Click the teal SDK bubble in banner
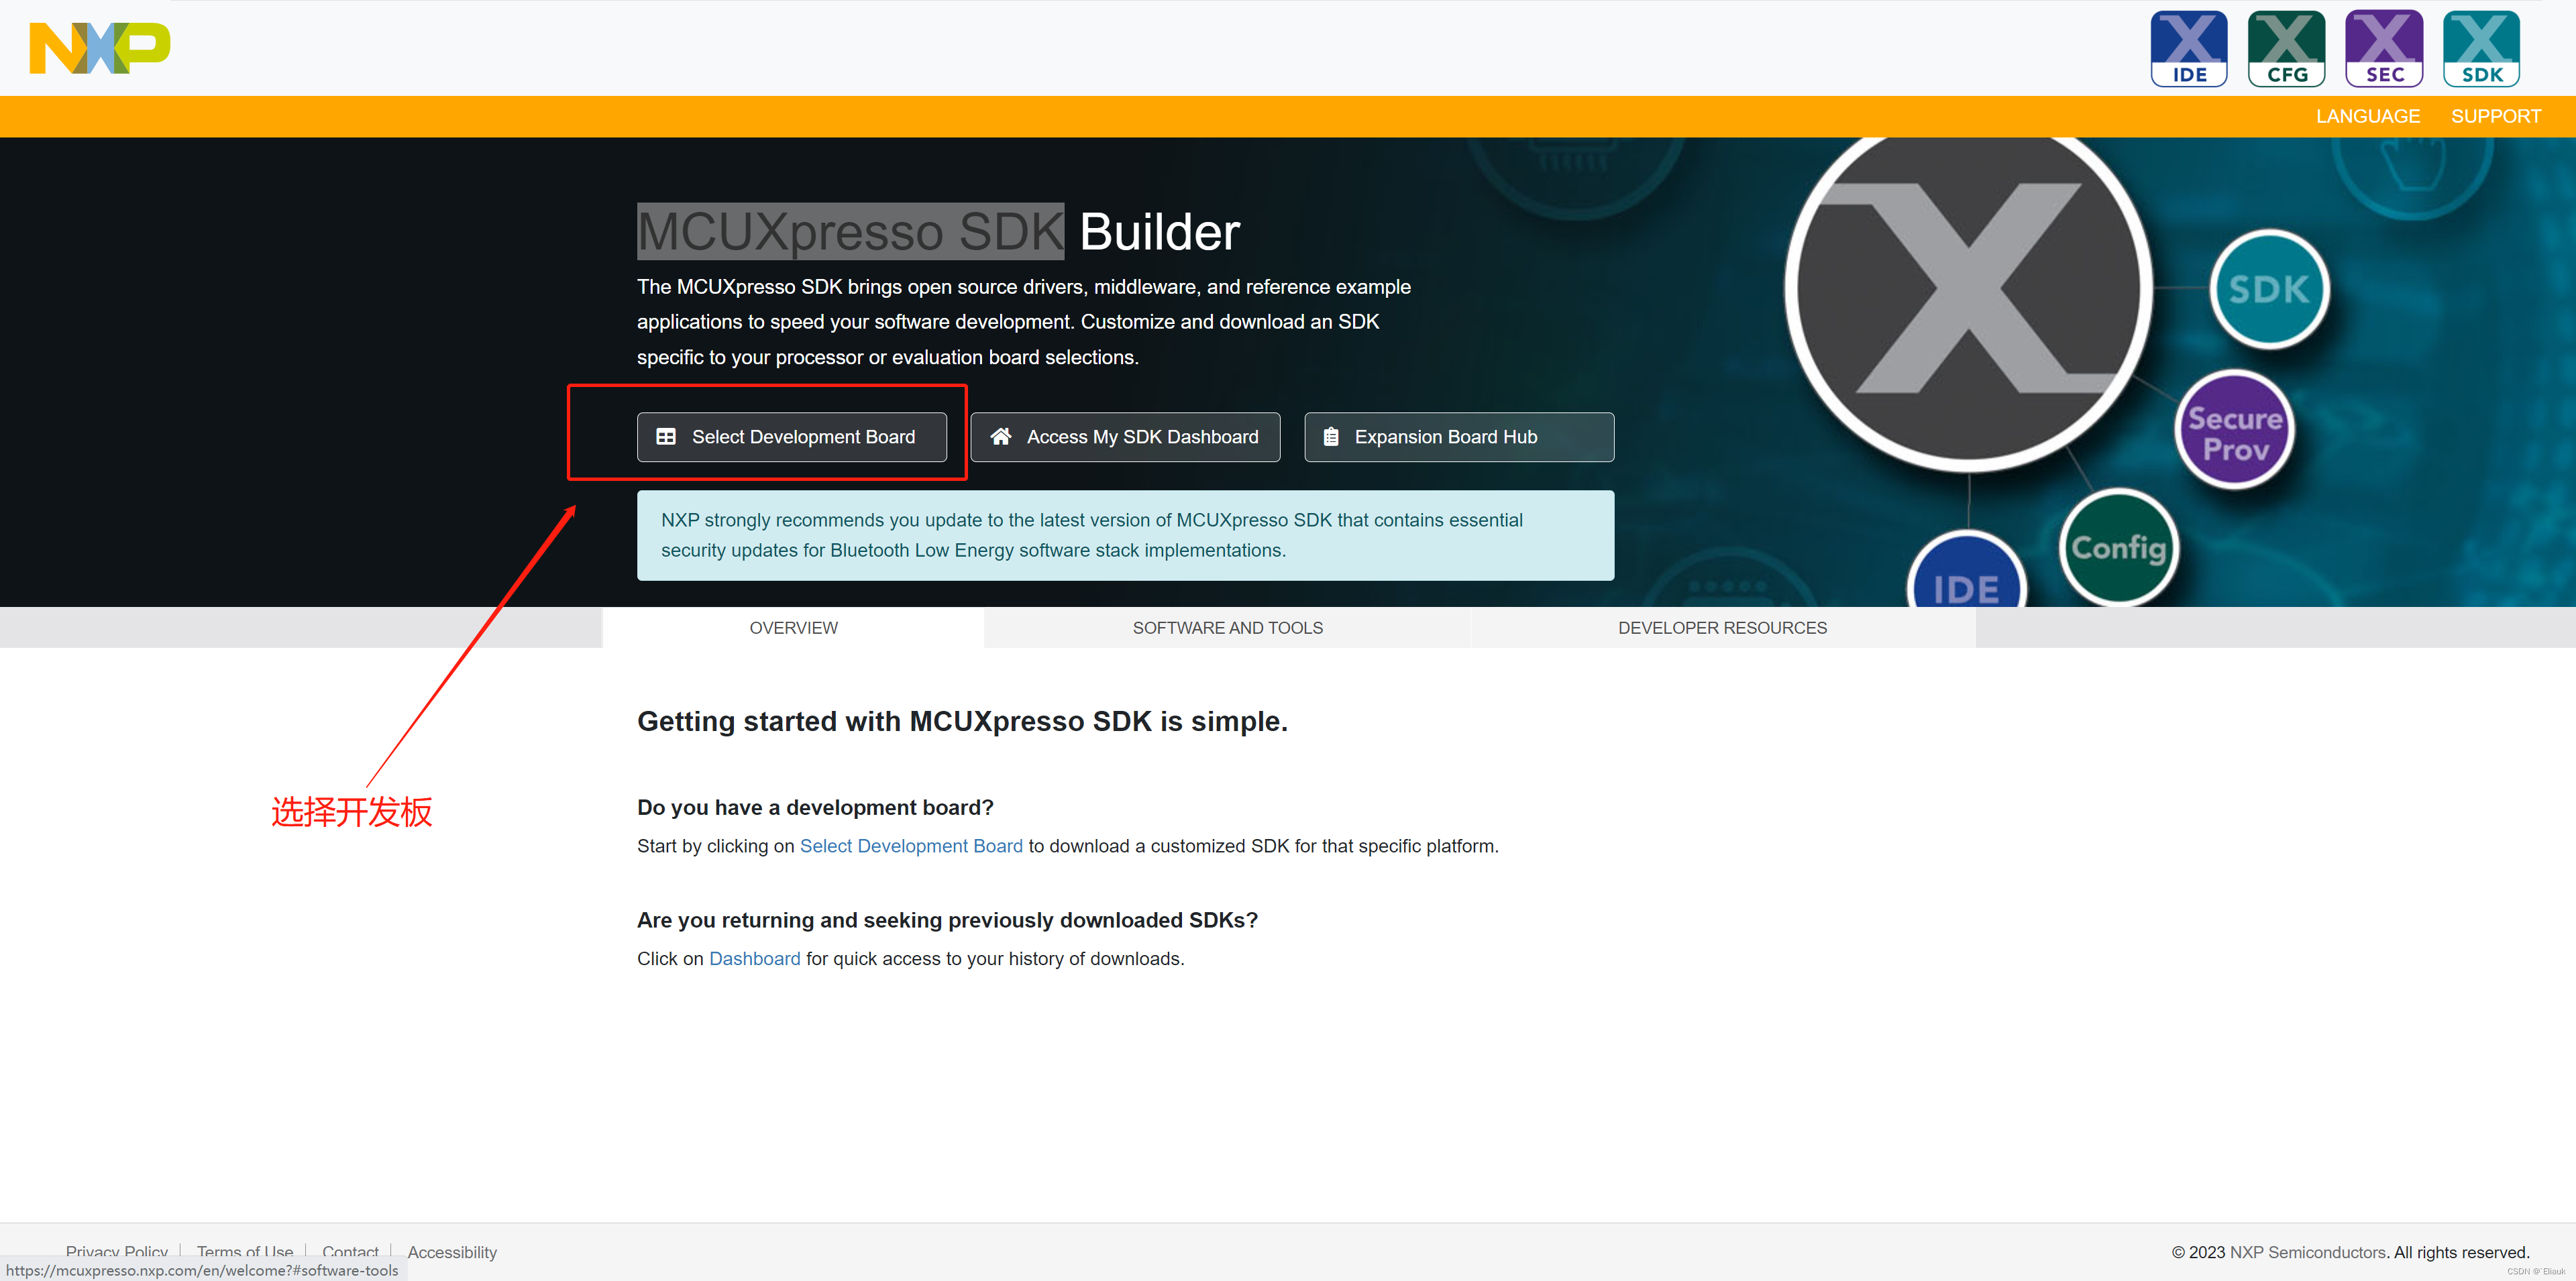This screenshot has height=1281, width=2576. 2269,289
